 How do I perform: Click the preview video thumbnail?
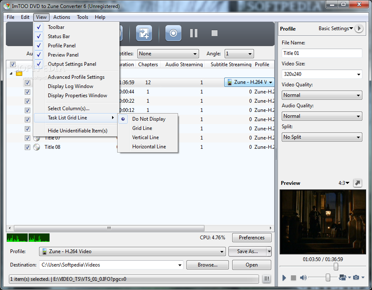(322, 222)
